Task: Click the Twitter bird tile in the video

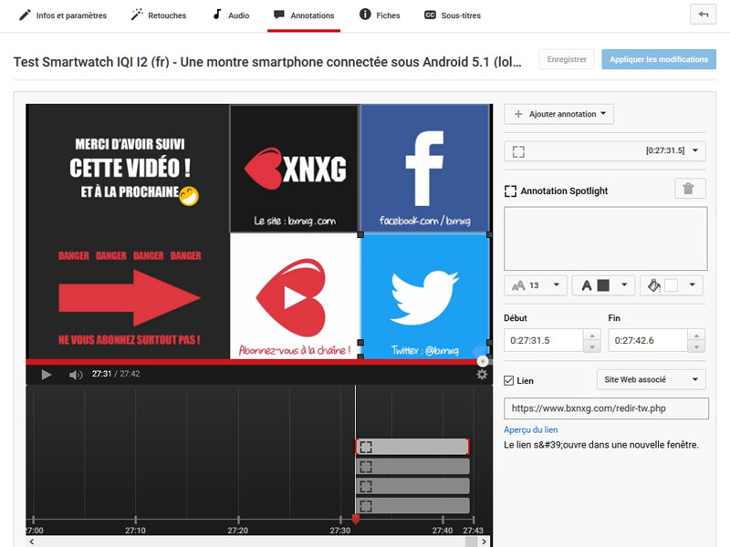Action: click(x=424, y=296)
